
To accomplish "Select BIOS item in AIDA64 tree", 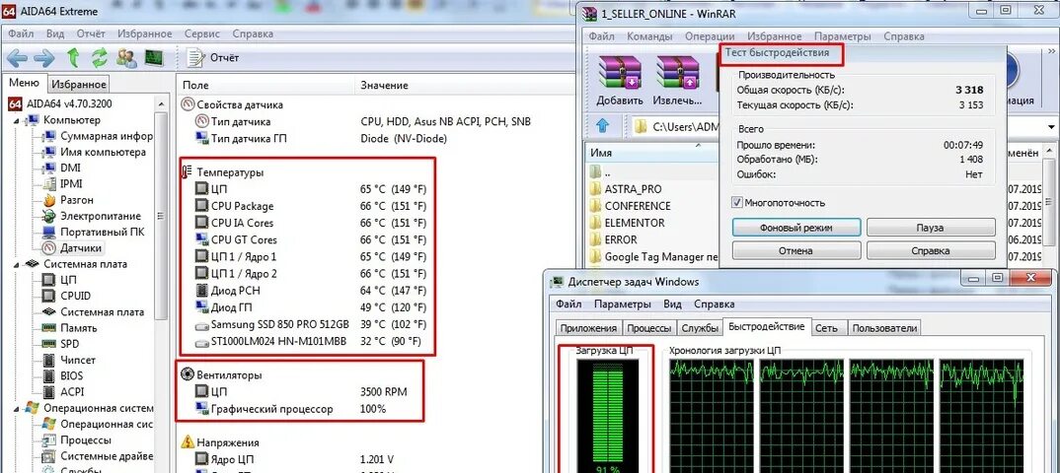I will click(x=63, y=375).
